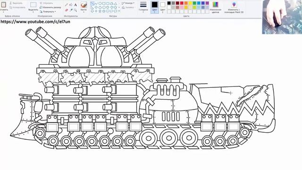Choose the Line shape

[92, 3]
